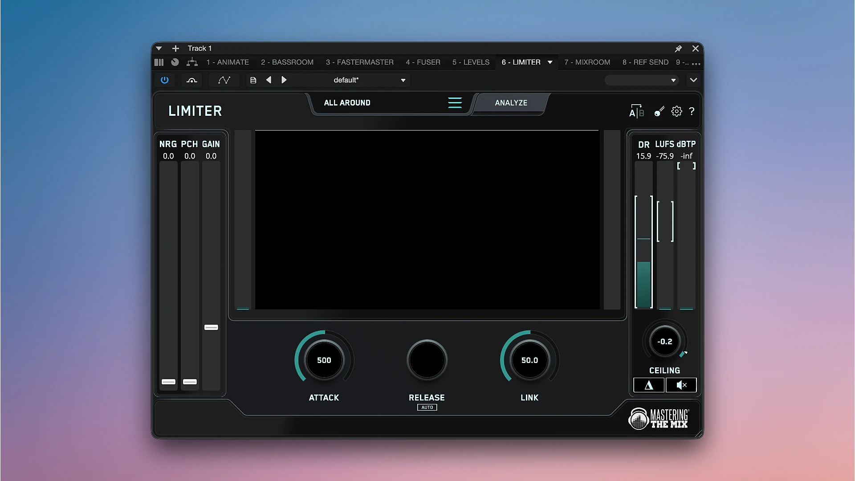
Task: Click the PCH fader handle
Action: [190, 382]
